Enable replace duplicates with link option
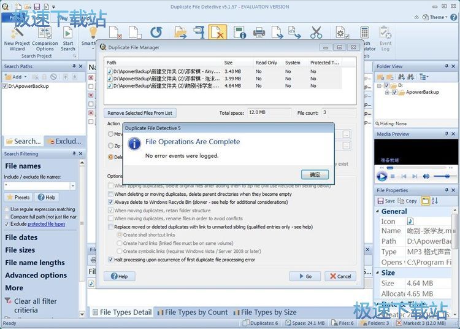 [110, 227]
